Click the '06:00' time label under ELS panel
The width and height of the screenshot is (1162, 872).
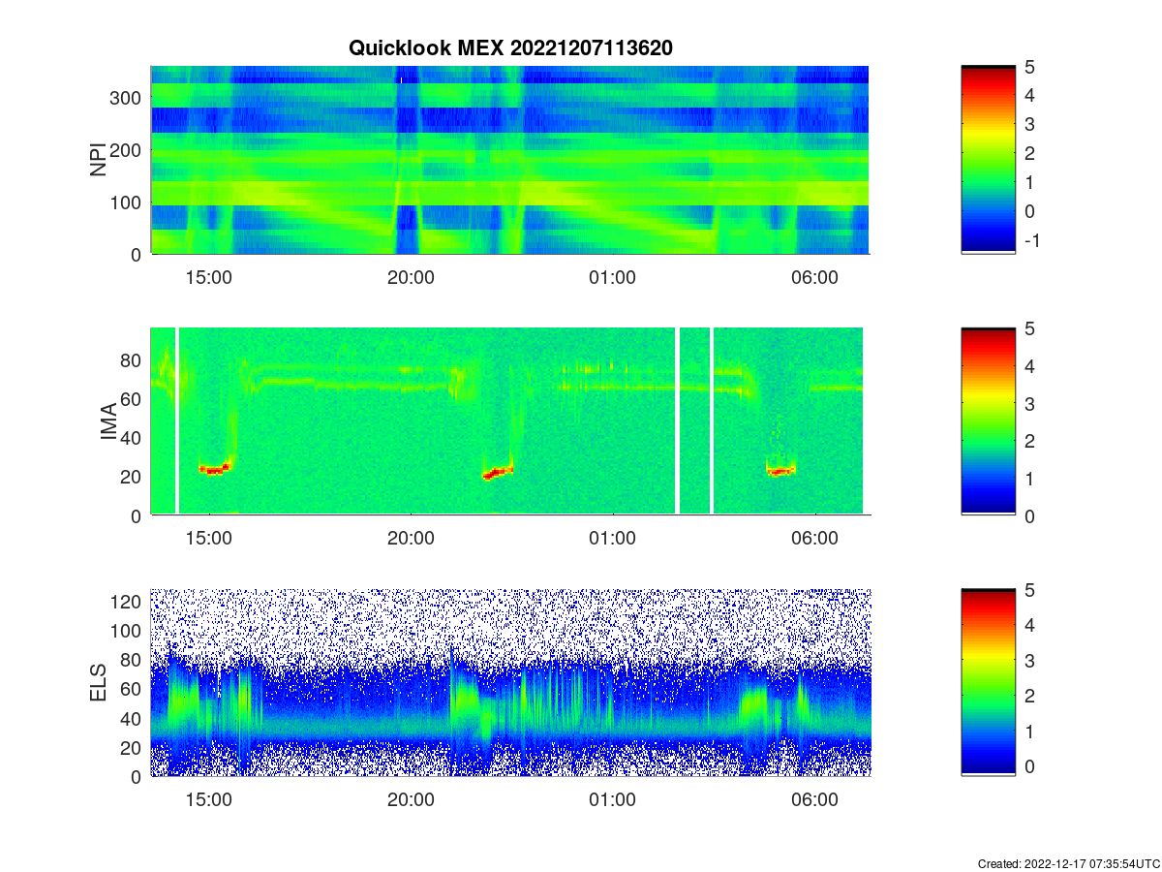pos(815,799)
